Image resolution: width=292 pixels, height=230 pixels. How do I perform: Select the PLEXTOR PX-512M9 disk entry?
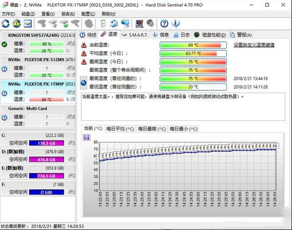click(x=38, y=68)
